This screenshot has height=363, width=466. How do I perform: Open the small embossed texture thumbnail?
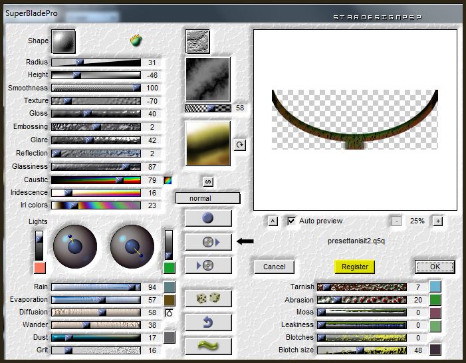pyautogui.click(x=197, y=41)
